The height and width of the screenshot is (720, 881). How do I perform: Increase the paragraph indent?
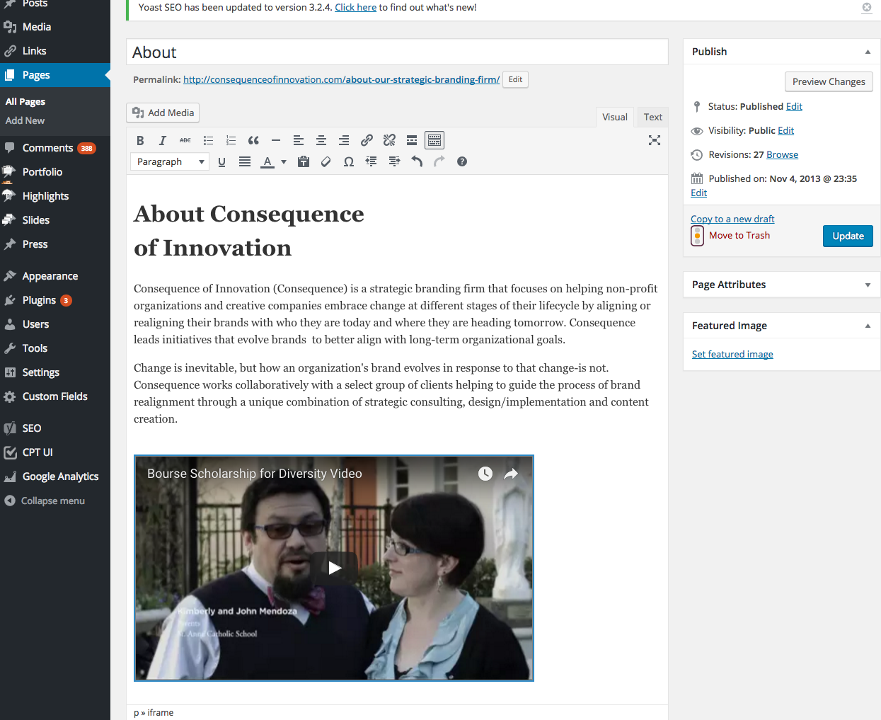click(394, 161)
